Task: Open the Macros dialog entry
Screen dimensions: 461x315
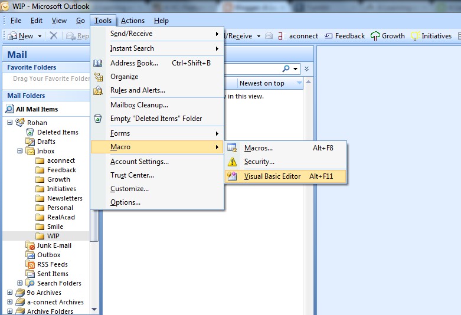Action: pyautogui.click(x=259, y=148)
